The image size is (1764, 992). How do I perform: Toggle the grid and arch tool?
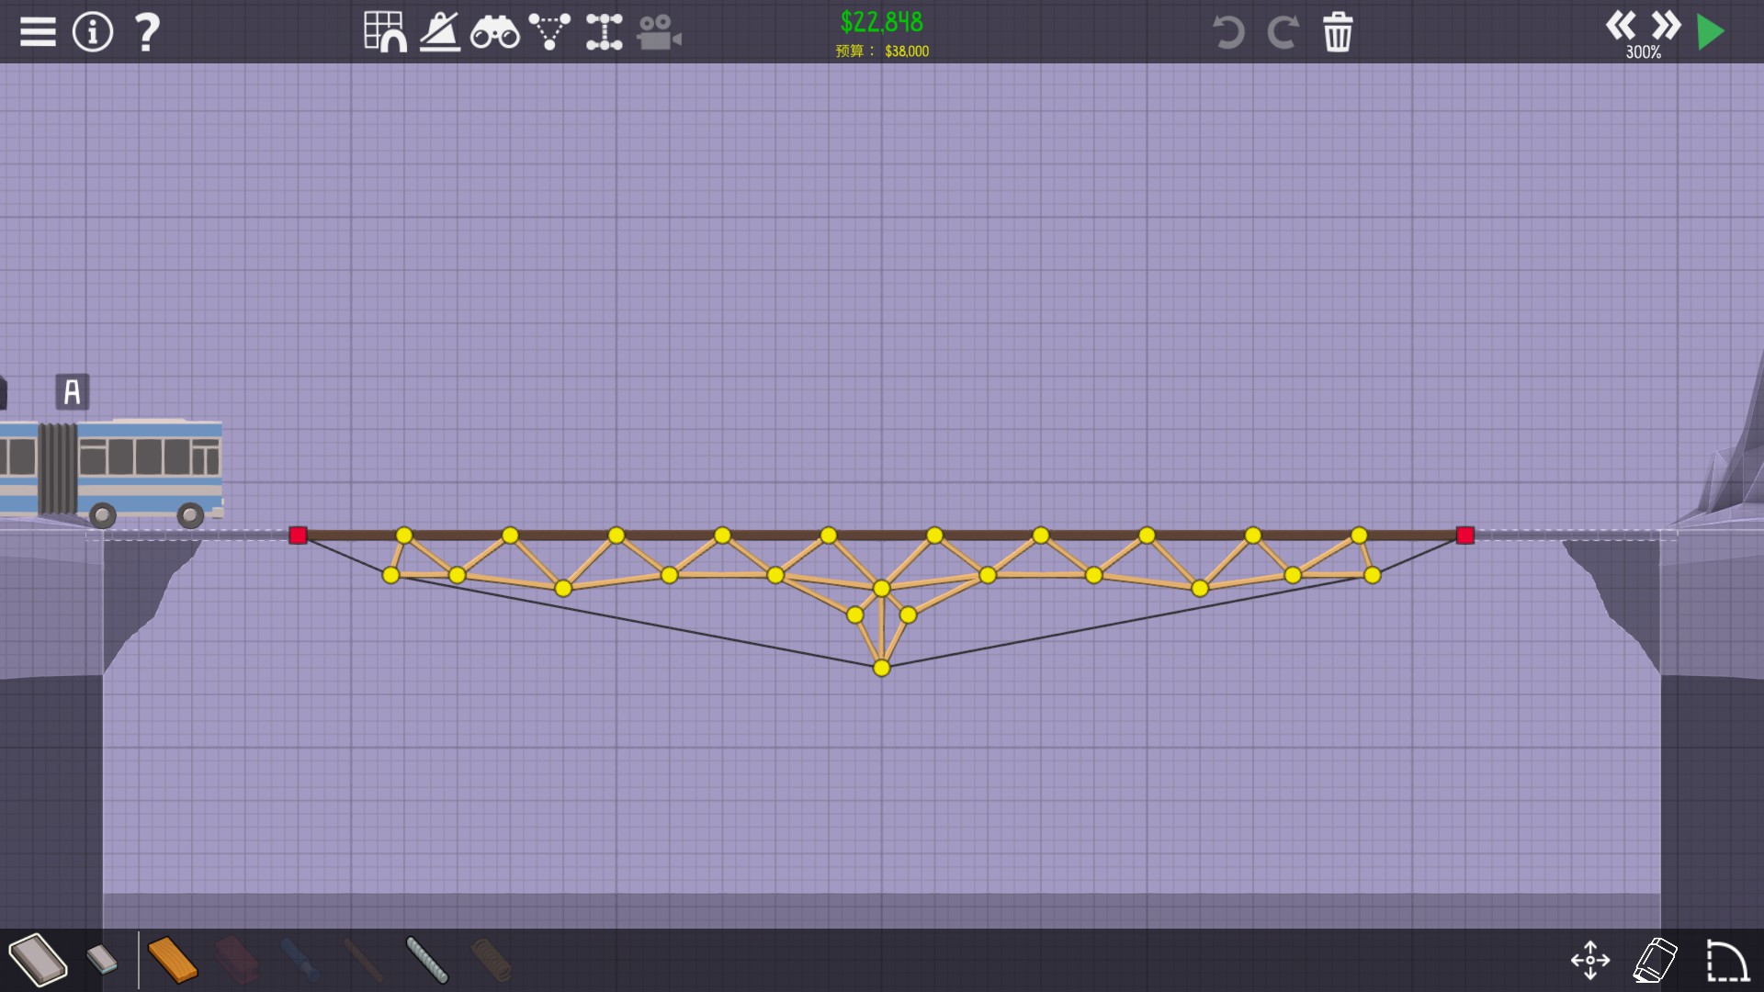point(385,32)
